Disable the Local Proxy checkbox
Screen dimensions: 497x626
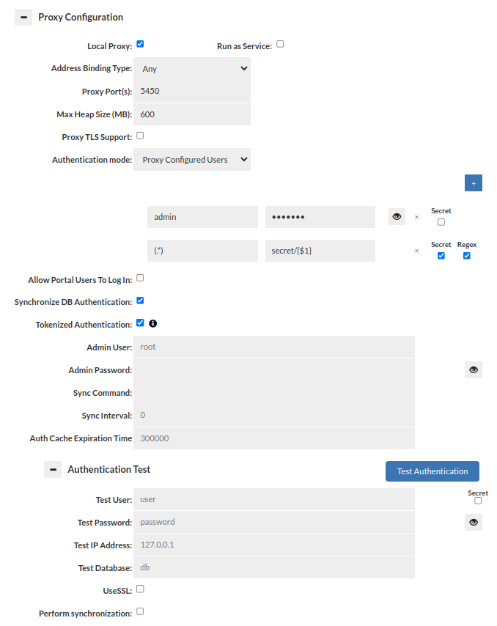[x=140, y=45]
